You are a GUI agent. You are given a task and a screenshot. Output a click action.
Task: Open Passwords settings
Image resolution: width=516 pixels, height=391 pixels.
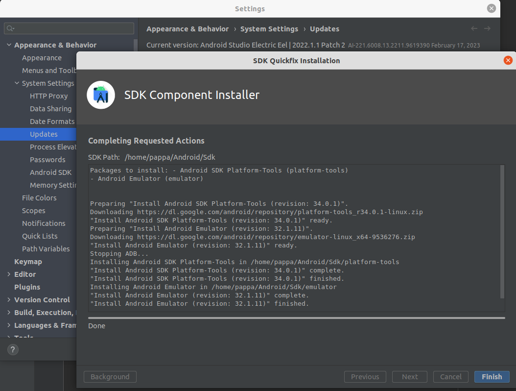(x=47, y=159)
